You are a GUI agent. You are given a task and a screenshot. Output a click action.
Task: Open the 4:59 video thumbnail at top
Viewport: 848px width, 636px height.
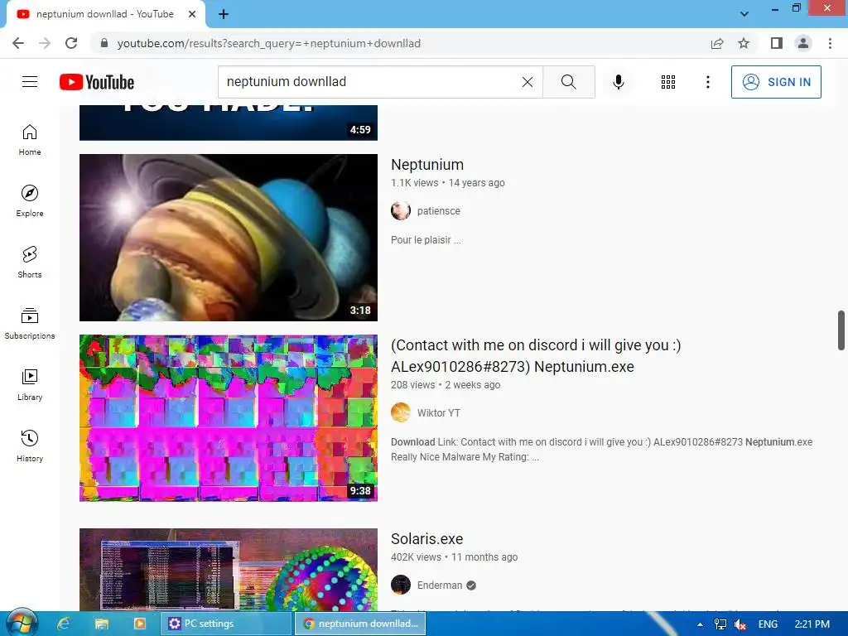229,123
